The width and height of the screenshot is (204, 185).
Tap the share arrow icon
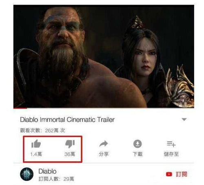point(104,144)
